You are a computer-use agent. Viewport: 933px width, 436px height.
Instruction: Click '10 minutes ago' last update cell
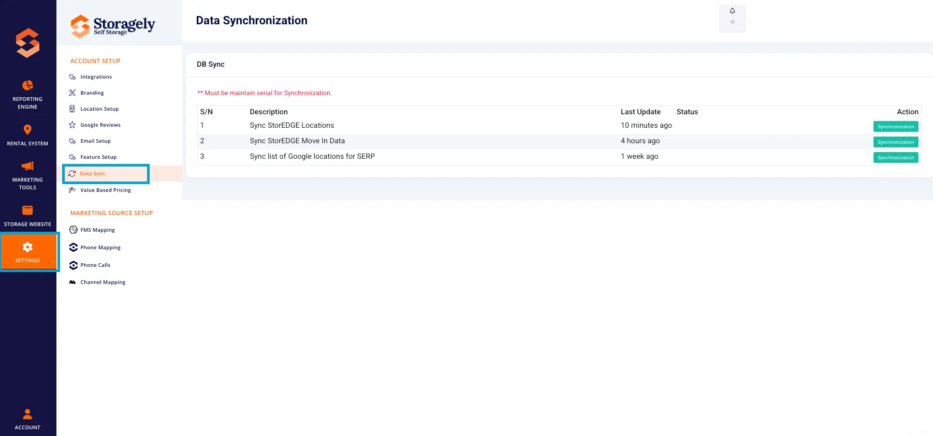pyautogui.click(x=646, y=126)
